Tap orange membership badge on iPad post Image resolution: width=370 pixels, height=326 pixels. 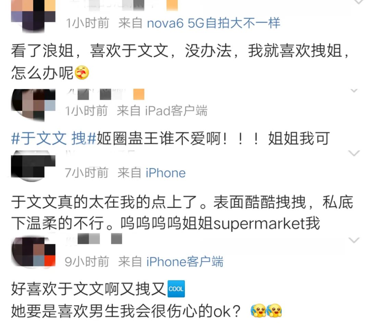139,94
